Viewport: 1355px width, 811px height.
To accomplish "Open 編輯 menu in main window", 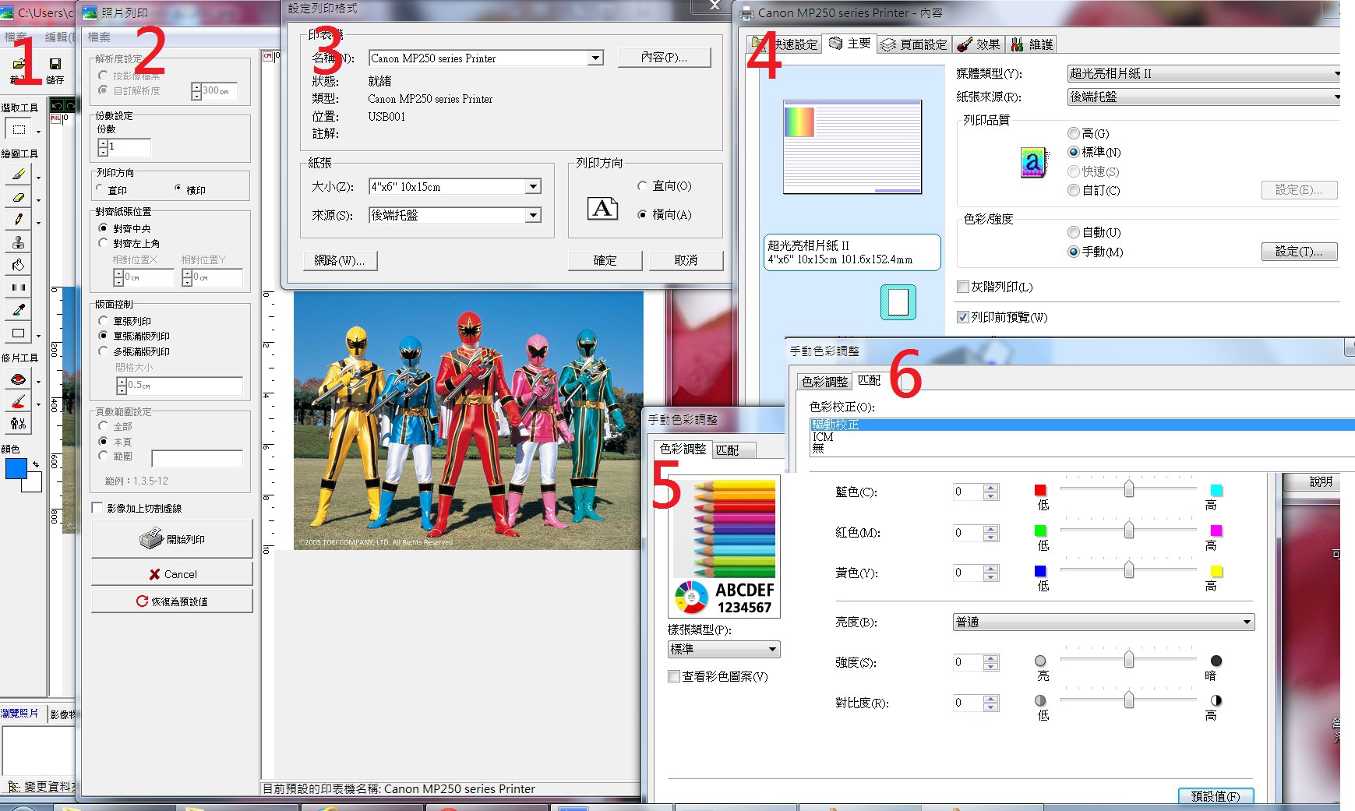I will pos(58,37).
